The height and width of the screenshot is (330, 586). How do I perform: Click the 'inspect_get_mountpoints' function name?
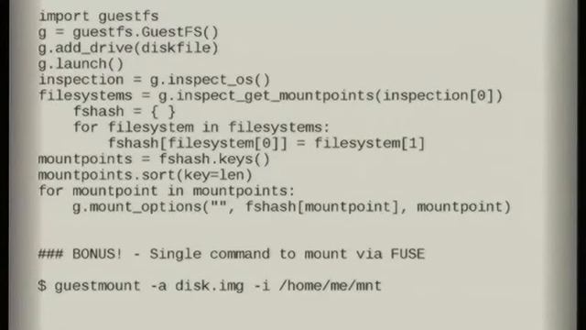pyautogui.click(x=275, y=96)
